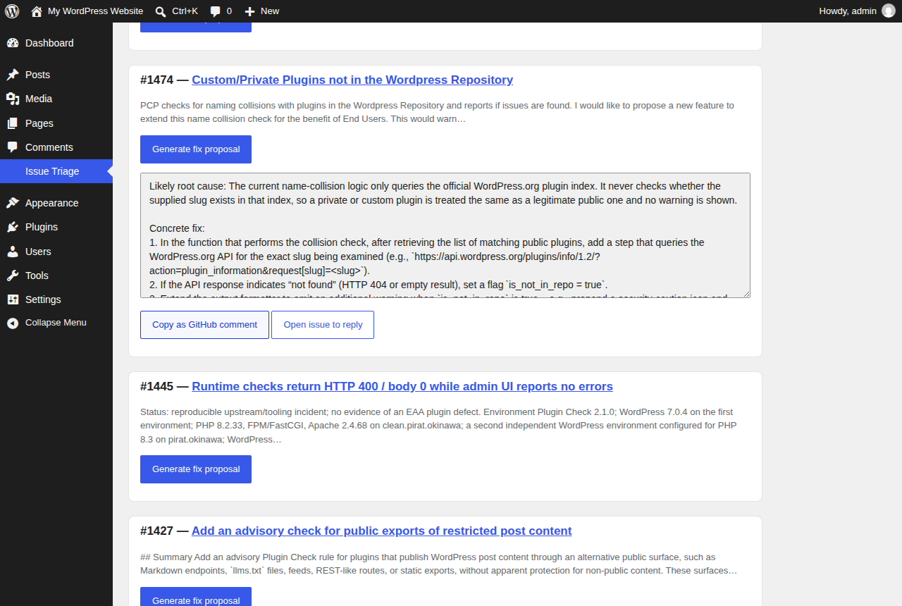Open the Settings menu item

coord(56,299)
